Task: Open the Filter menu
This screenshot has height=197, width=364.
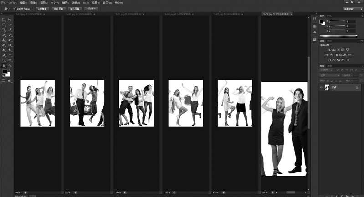Action: (x=76, y=3)
